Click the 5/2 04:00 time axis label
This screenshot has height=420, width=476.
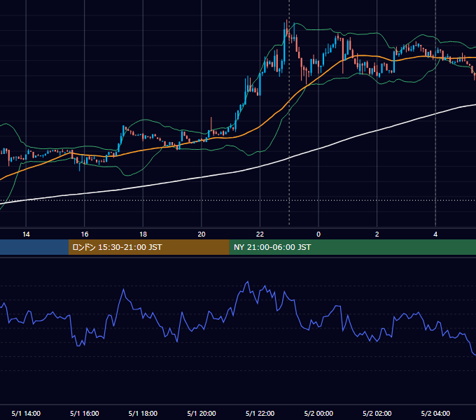tap(435, 413)
